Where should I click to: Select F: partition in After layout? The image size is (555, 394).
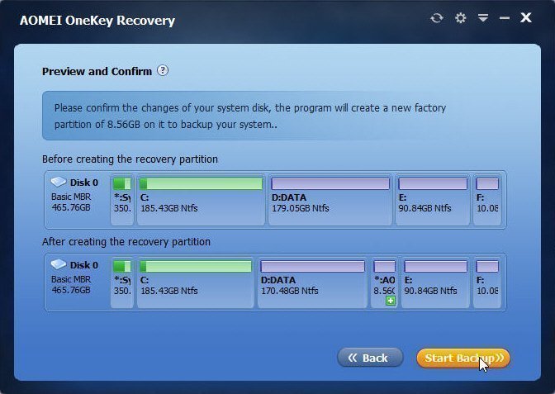pos(487,282)
